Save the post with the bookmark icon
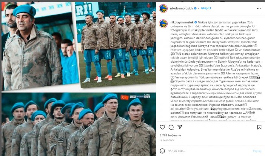This screenshot has width=265, height=156. click(x=259, y=127)
